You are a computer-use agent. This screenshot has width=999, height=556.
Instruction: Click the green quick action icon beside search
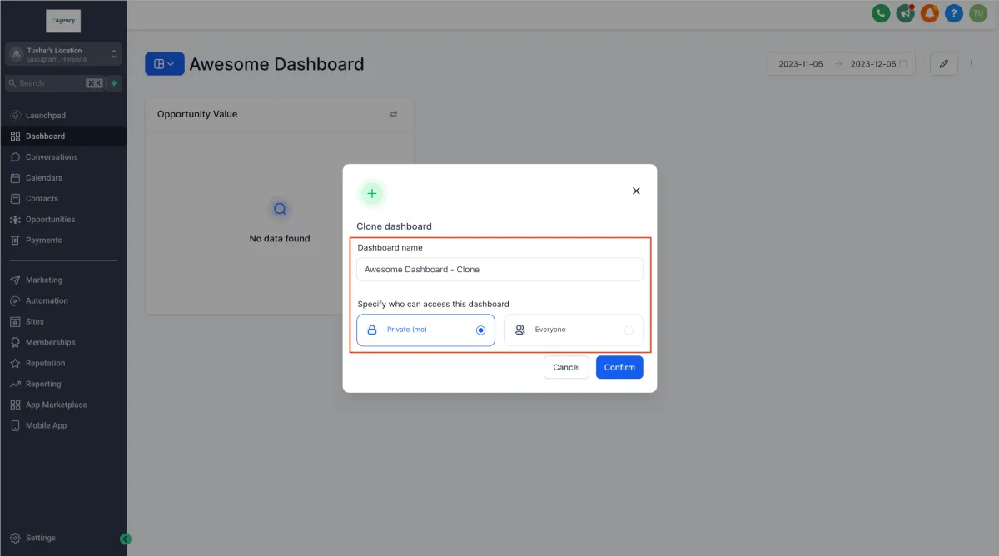[114, 83]
